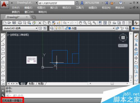Open the Redo history dropdown arrow
This screenshot has height=103, width=140.
click(76, 23)
